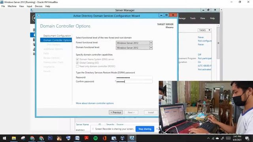Open File Explorer from the taskbar
Image resolution: width=253 pixels, height=142 pixels.
[14, 138]
